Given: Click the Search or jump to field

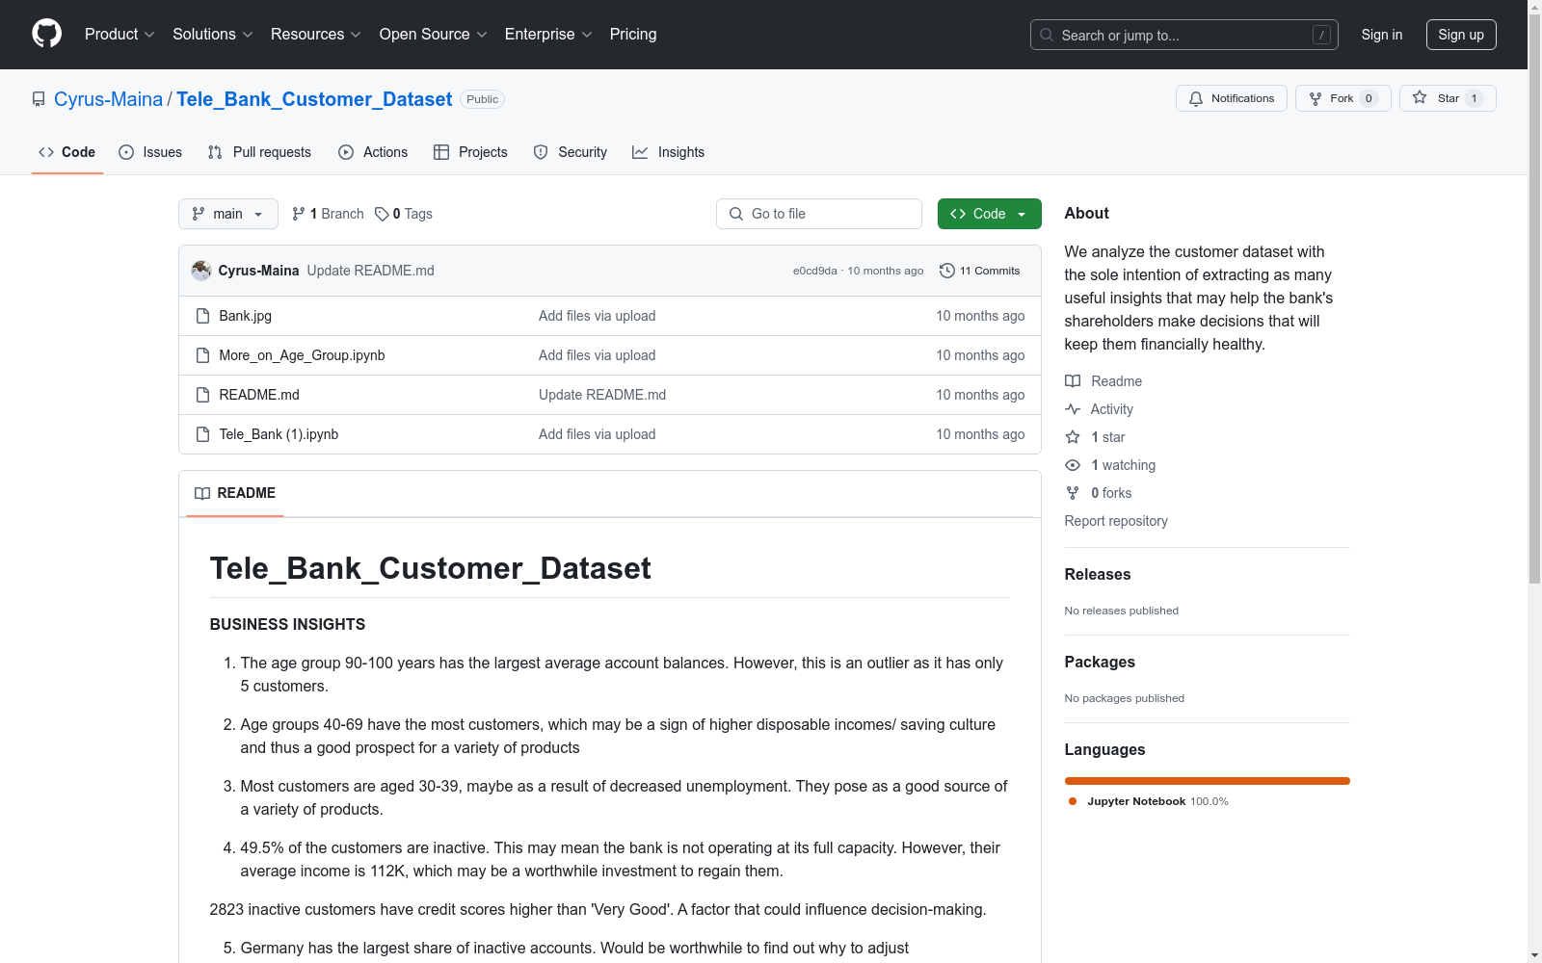Looking at the screenshot, I should point(1184,35).
